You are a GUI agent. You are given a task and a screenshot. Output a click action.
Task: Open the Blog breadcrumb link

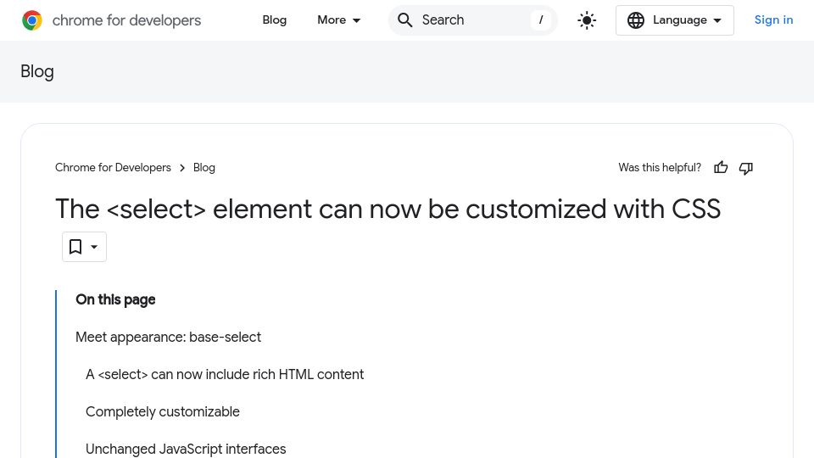point(204,168)
